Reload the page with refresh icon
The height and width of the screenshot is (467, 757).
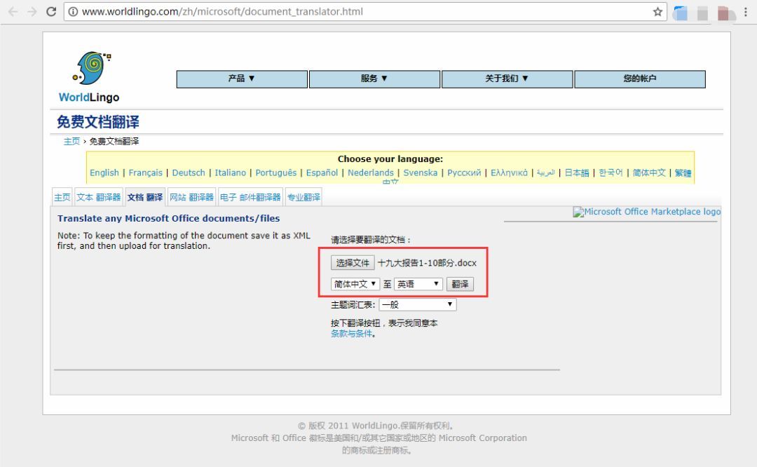(51, 12)
